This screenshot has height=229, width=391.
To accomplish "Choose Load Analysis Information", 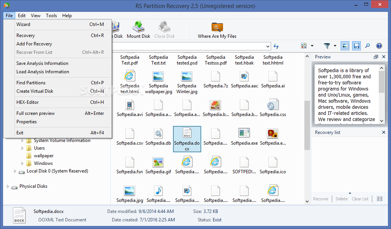I will (x=58, y=72).
